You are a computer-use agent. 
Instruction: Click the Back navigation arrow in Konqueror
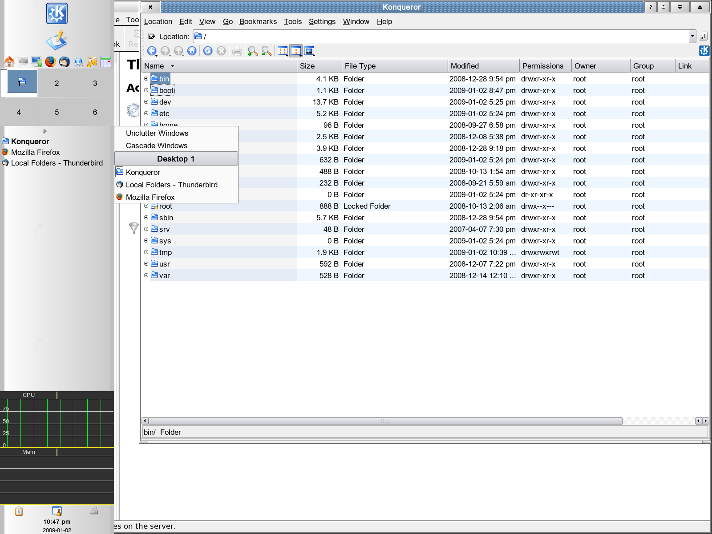(152, 51)
